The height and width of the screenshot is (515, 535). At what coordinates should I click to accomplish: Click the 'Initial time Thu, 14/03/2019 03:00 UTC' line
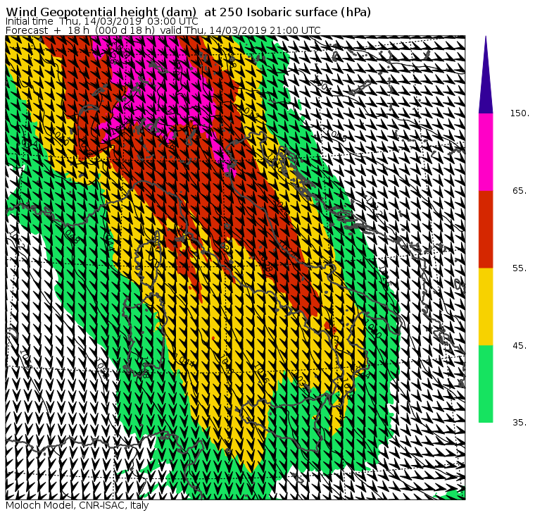(101, 21)
